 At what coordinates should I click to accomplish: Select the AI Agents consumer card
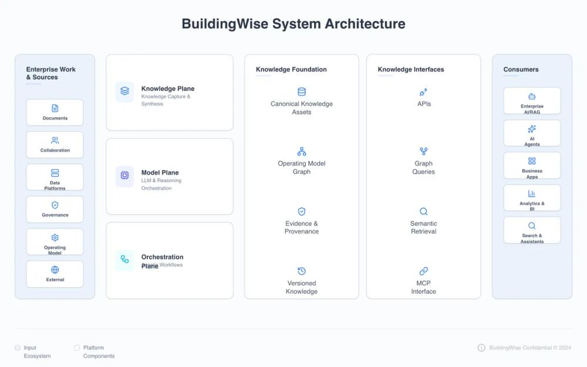532,133
